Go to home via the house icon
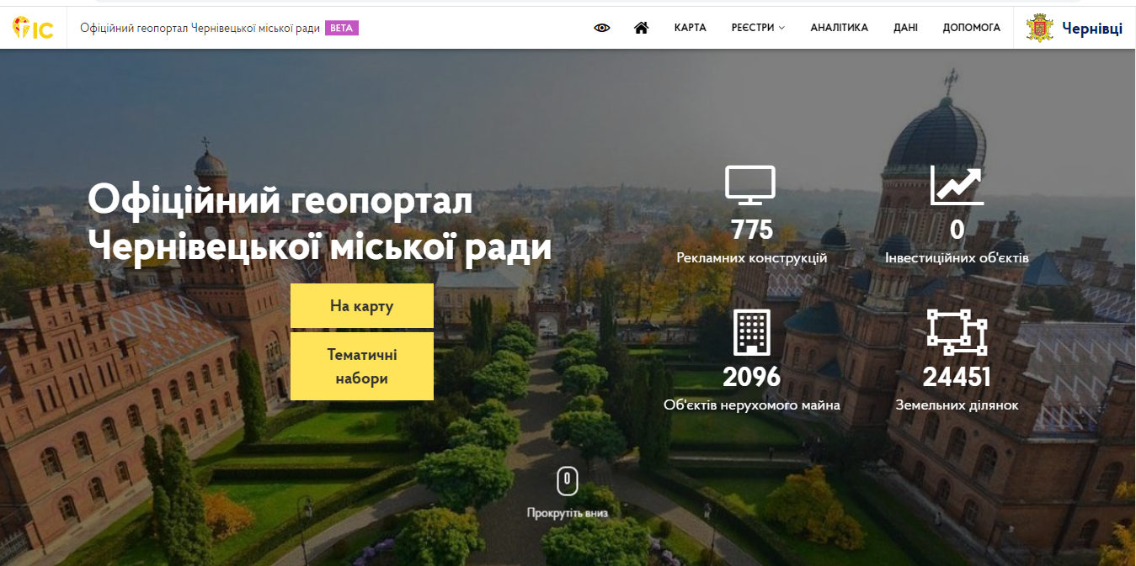Viewport: 1136px width, 566px height. 641,28
